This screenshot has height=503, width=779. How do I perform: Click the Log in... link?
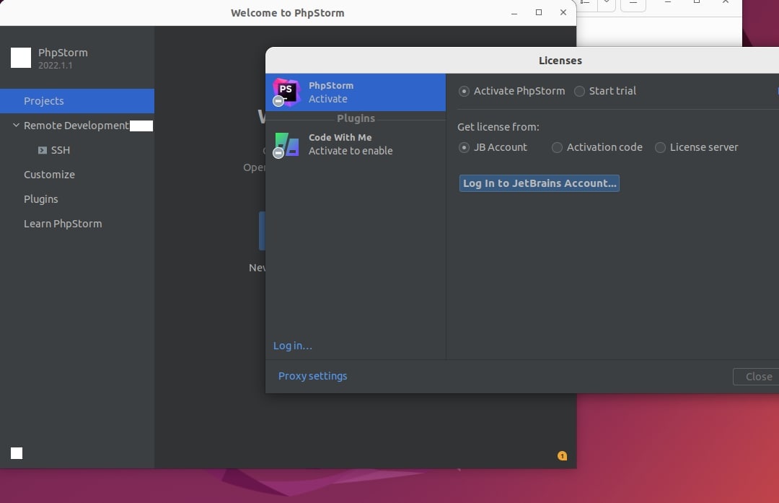293,346
